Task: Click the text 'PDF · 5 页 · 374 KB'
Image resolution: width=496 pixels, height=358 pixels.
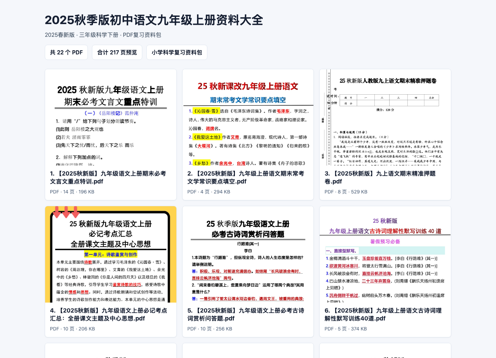Action: click(x=345, y=329)
